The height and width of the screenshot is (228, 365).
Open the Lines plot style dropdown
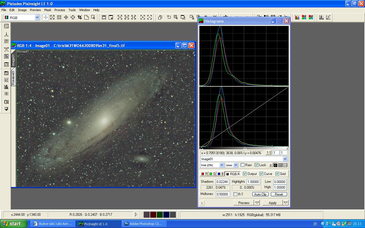236,165
